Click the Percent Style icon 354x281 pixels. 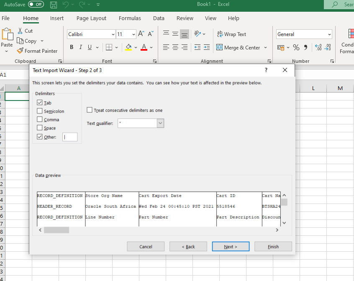[296, 47]
